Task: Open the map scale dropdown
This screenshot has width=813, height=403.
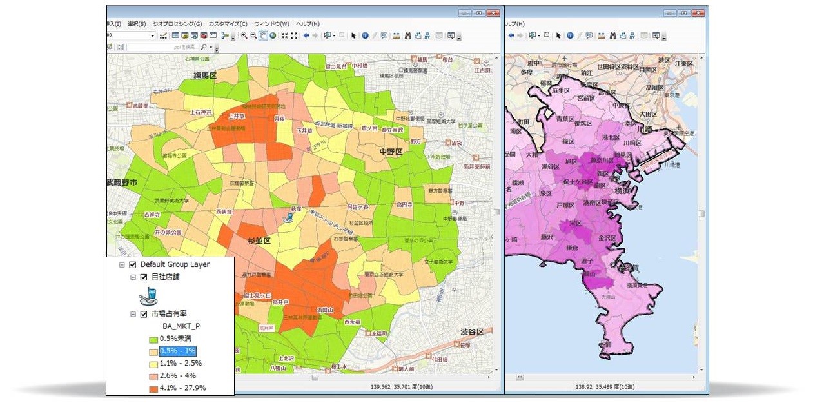Action: 153,35
